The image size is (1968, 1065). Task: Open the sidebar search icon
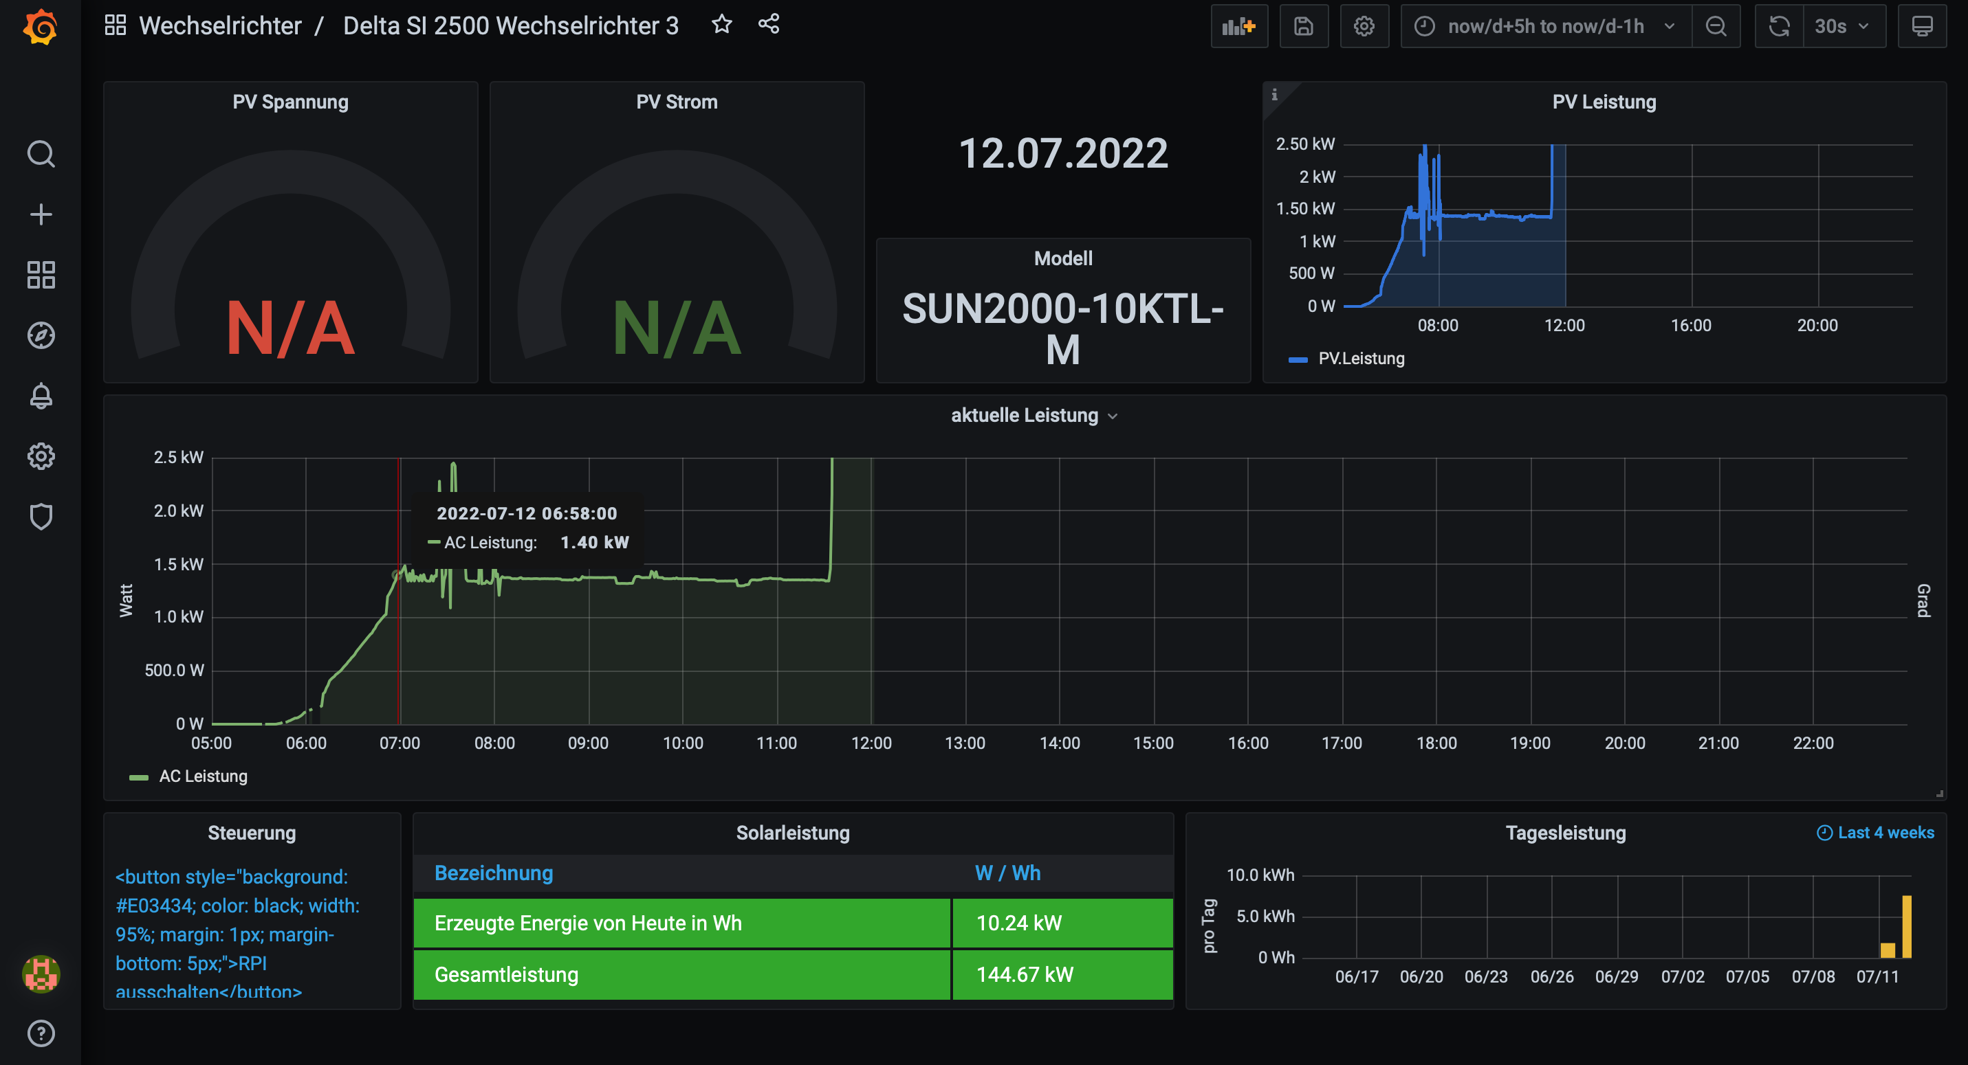pos(41,153)
